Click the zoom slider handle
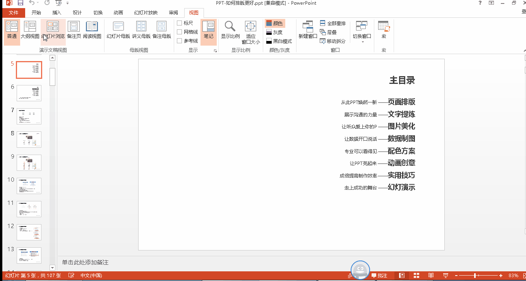Viewport: 526px width, 281px height. [x=475, y=276]
